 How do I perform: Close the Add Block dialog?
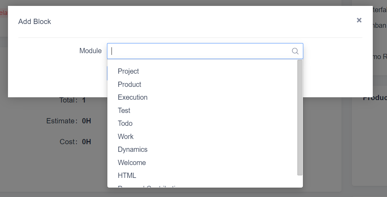click(359, 20)
